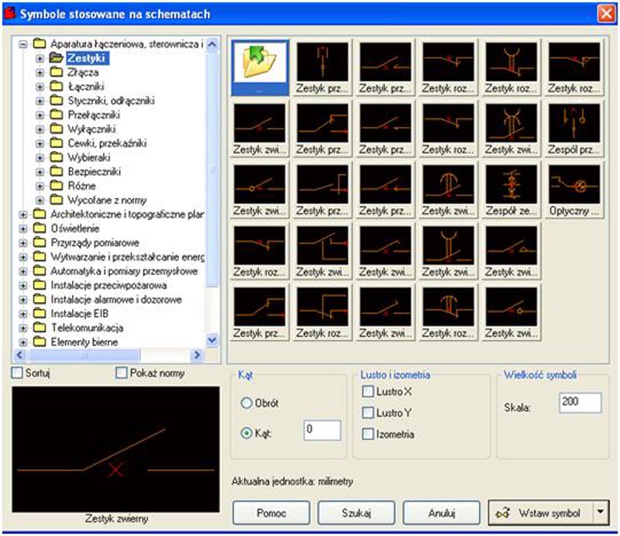620x536 pixels.
Task: Expand the Łączniki tree node
Action: coord(40,87)
